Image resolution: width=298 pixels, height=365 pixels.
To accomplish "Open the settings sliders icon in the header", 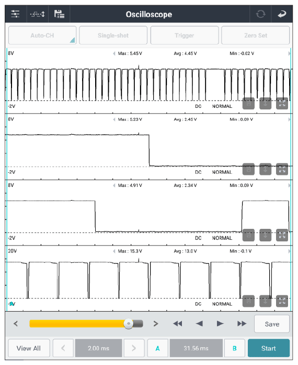I will click(x=15, y=14).
